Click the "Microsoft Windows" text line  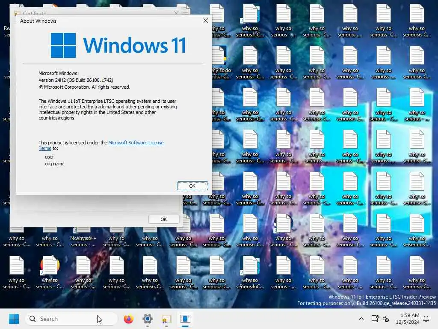point(58,73)
